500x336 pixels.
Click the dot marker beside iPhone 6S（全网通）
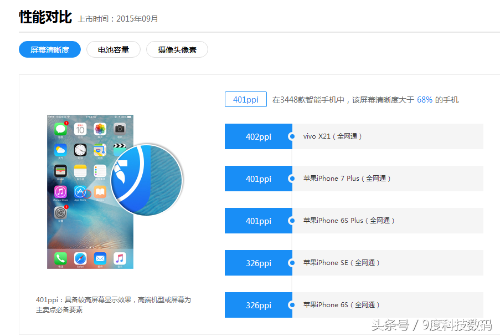292,305
